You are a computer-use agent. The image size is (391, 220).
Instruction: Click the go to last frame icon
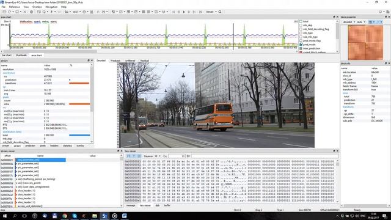(x=194, y=12)
